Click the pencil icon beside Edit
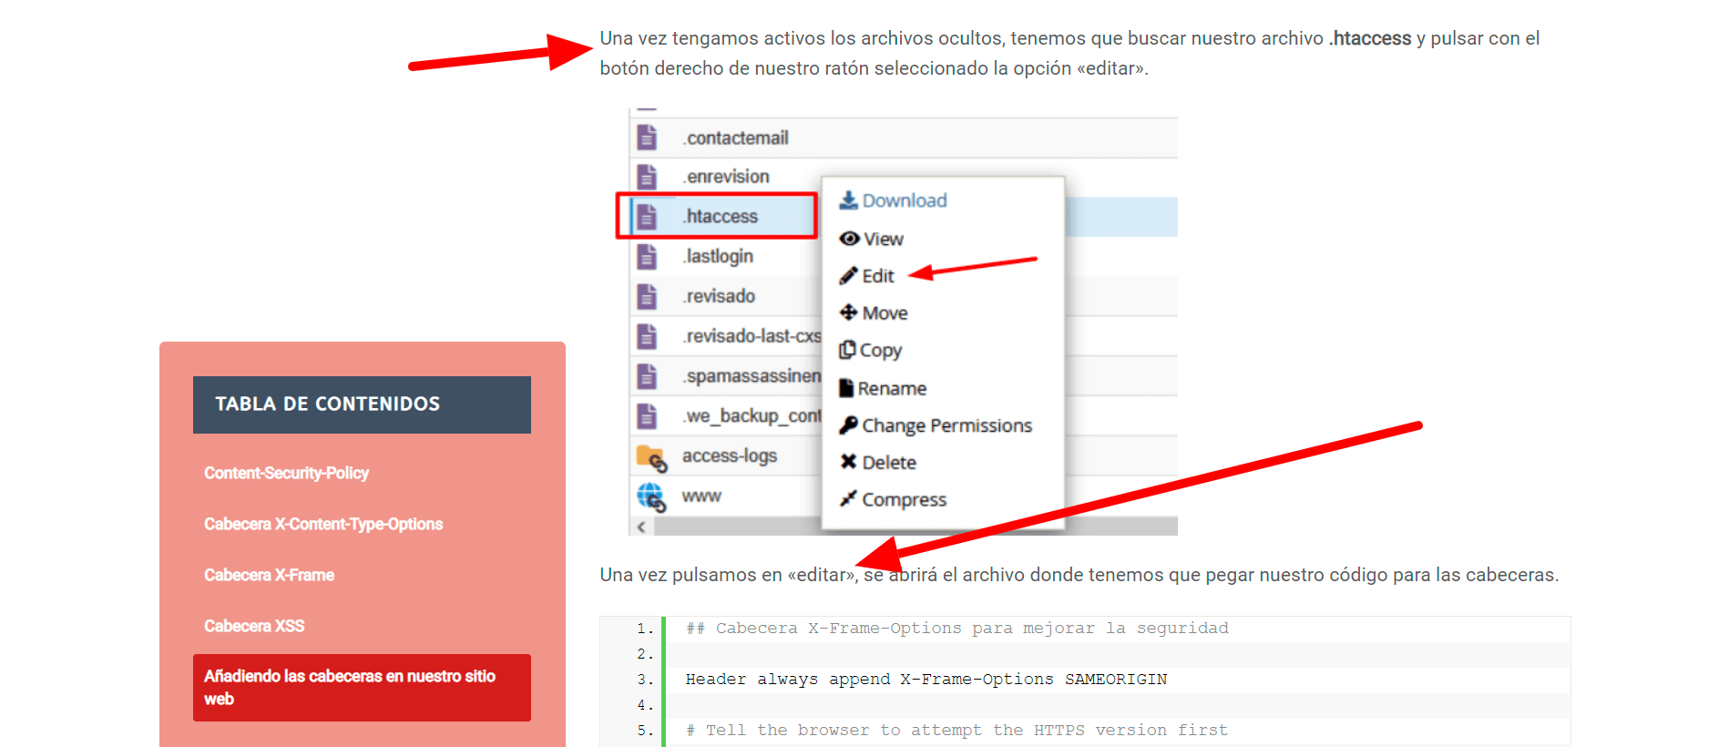 coord(848,276)
